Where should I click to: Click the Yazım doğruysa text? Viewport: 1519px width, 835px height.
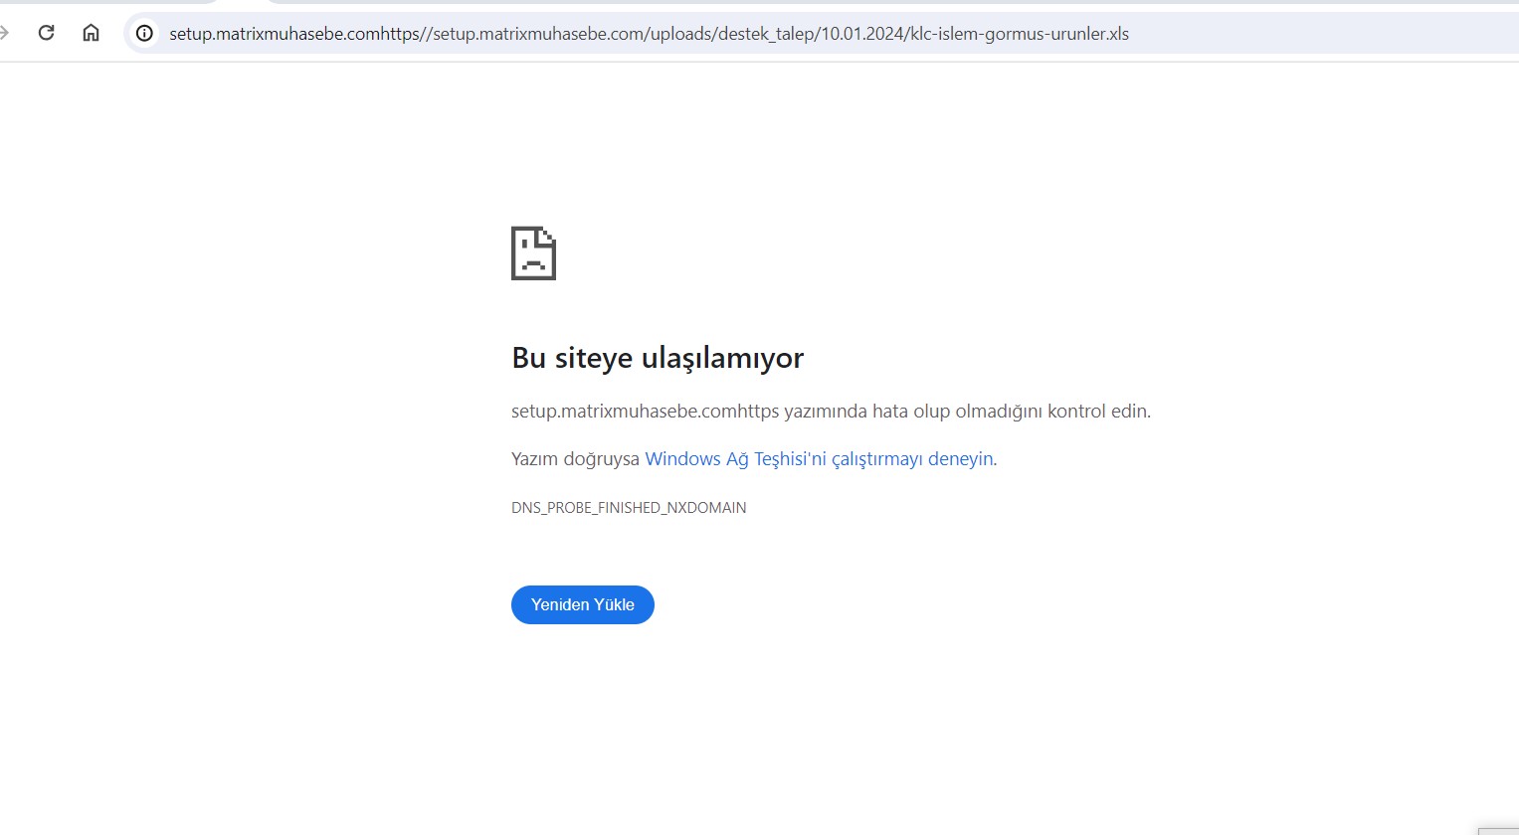[575, 459]
